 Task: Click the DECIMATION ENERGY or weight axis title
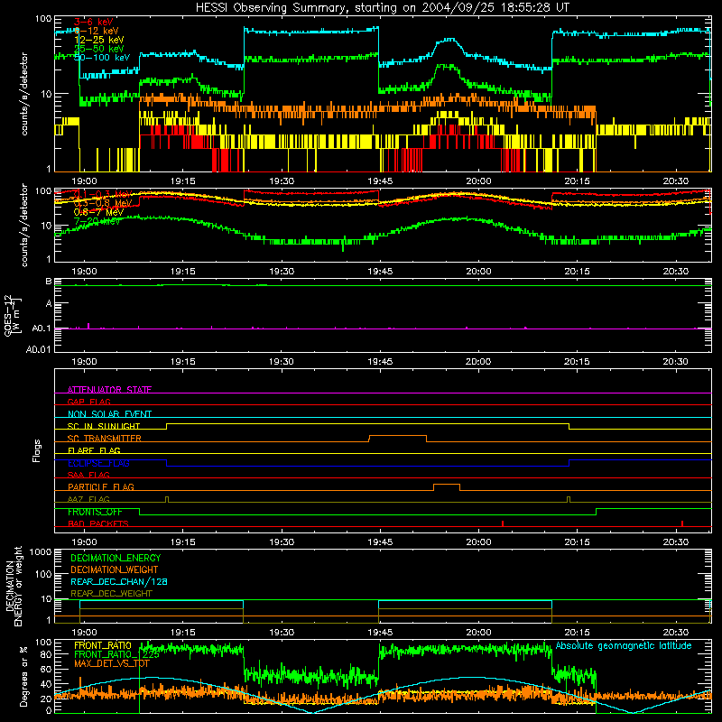(x=13, y=586)
